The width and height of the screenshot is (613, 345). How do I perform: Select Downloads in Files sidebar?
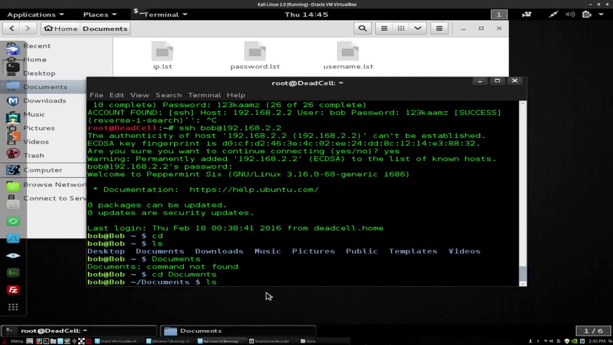point(45,101)
